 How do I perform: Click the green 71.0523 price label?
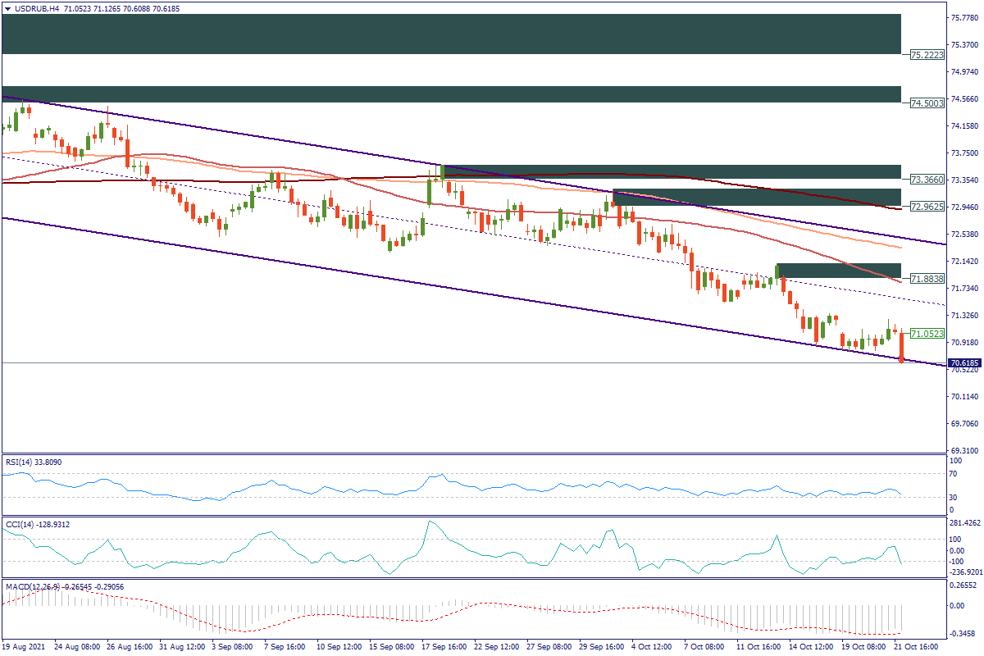927,335
